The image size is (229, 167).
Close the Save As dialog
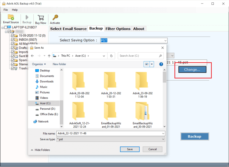coord(163,48)
